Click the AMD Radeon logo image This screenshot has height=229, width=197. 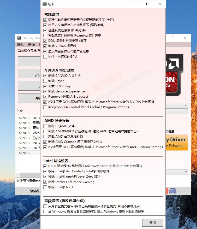174,75
